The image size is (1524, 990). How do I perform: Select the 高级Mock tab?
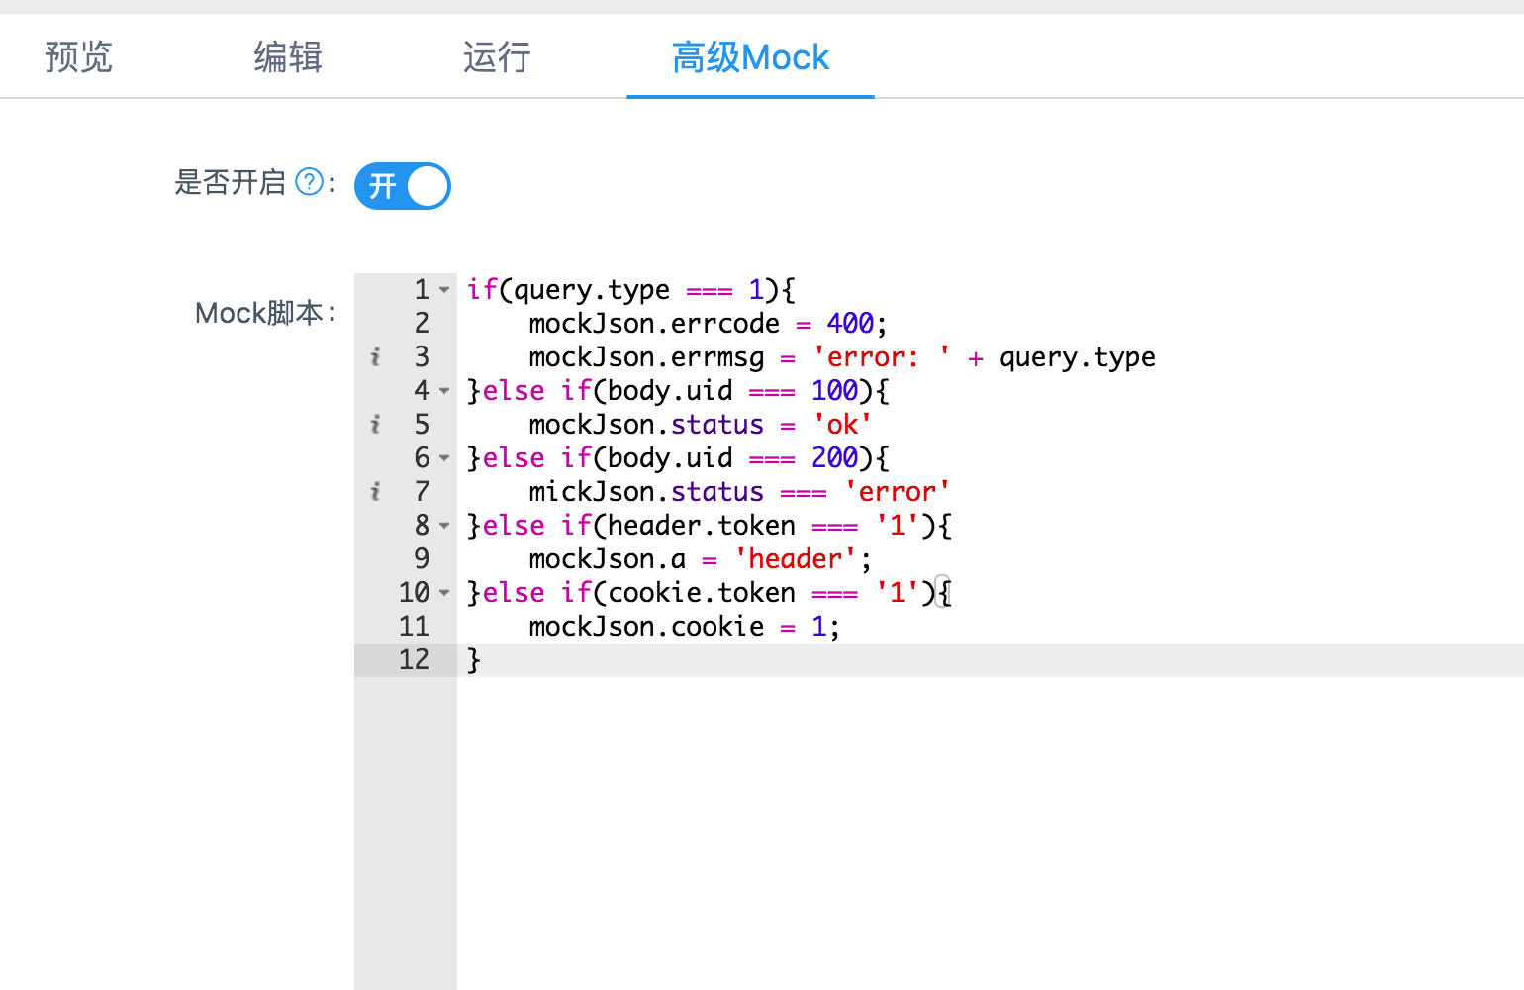coord(750,57)
